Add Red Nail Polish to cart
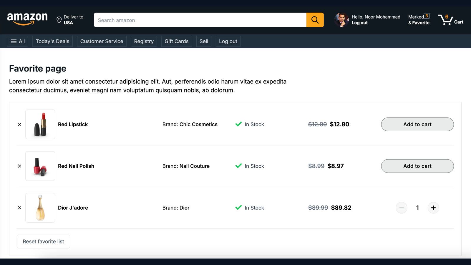The width and height of the screenshot is (471, 265). pos(417,166)
